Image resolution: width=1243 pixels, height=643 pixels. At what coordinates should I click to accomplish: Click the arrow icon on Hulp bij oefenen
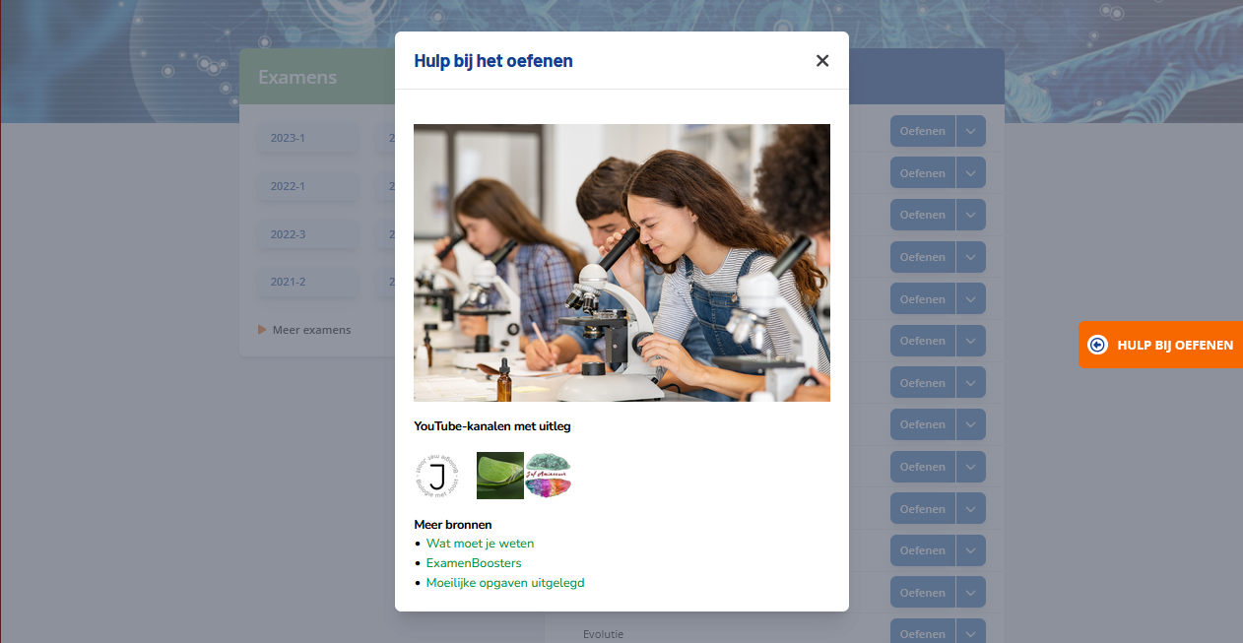click(1097, 345)
